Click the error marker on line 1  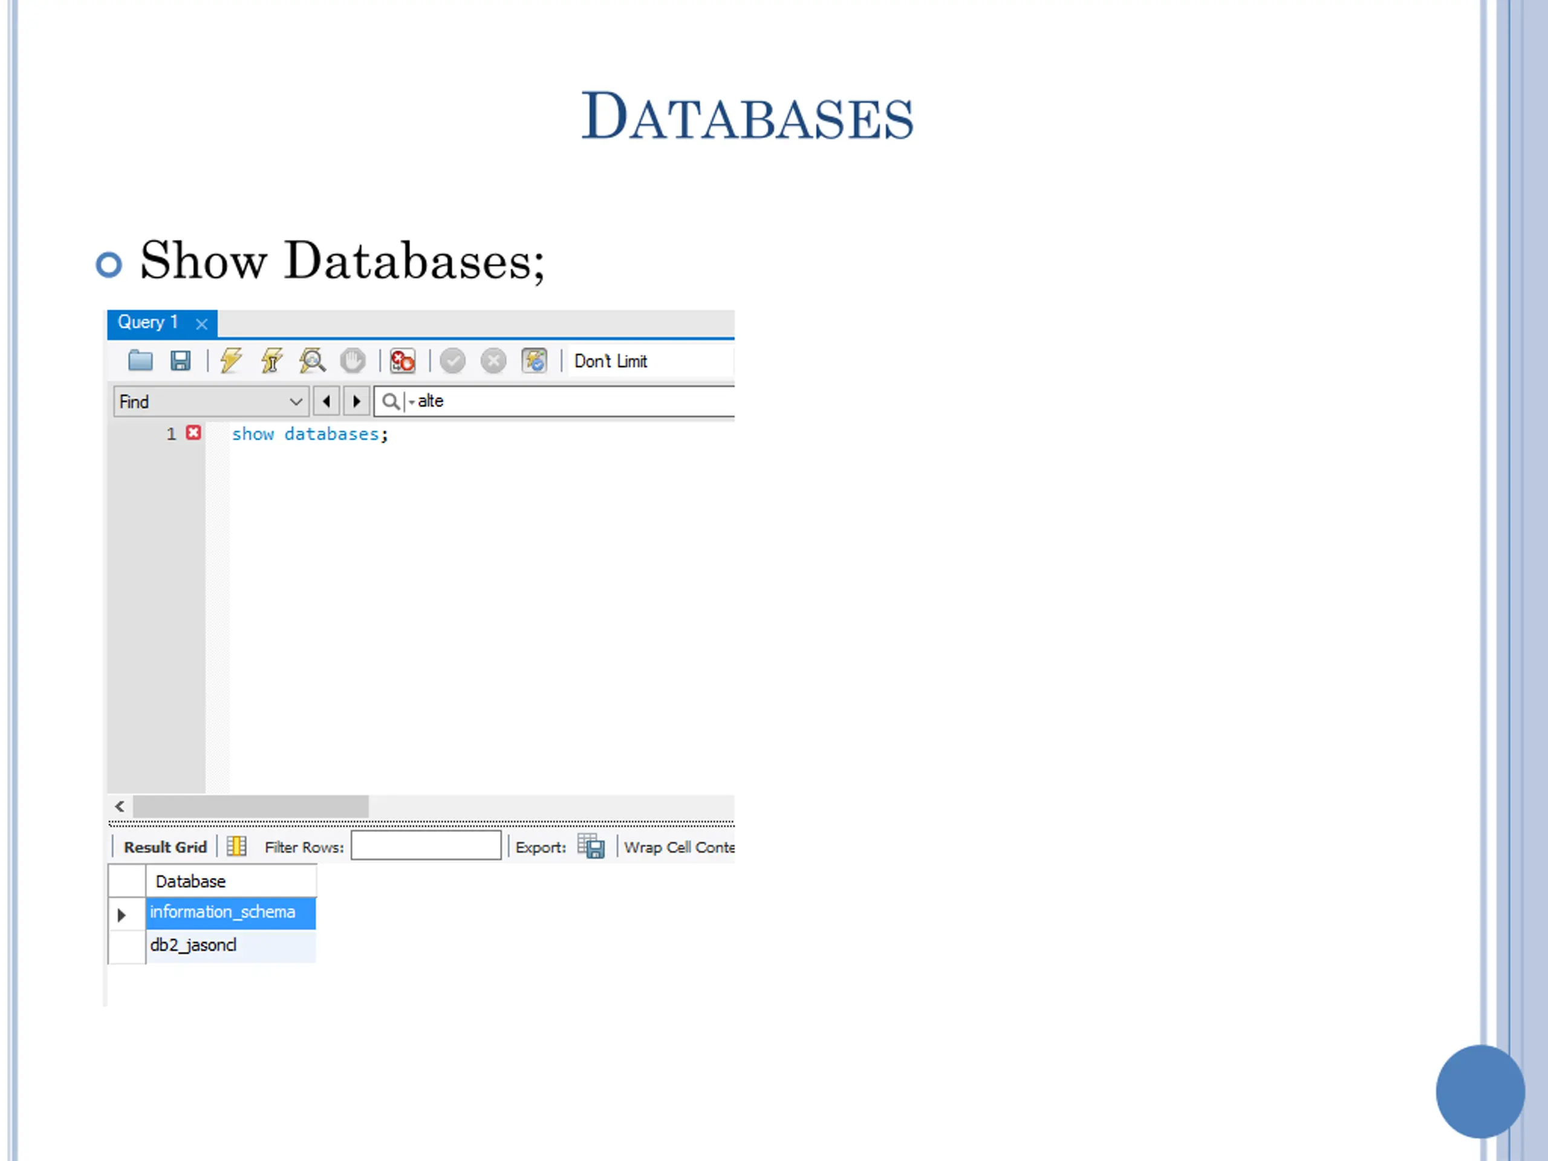pyautogui.click(x=193, y=433)
